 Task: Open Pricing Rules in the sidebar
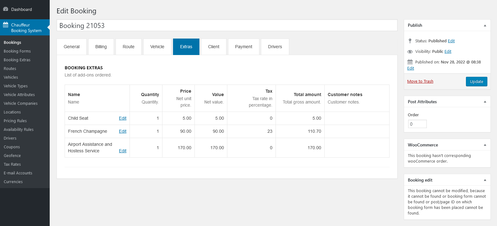click(x=15, y=121)
